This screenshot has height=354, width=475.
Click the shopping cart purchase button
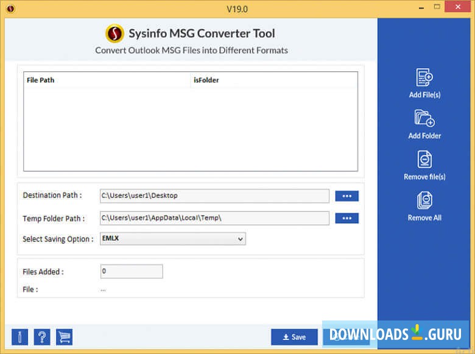64,337
